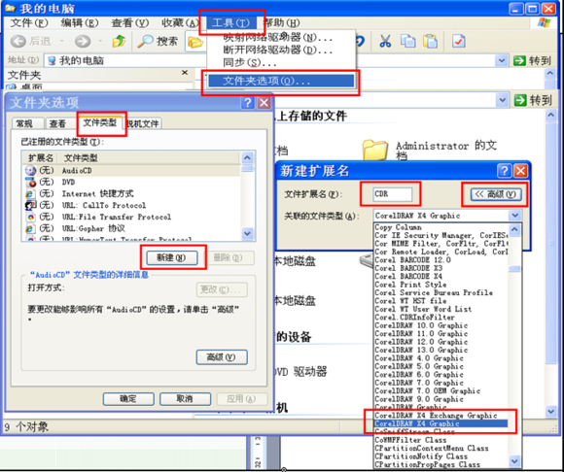This screenshot has width=564, height=472.
Task: Open the 编辑(E) menu
Action: click(80, 23)
